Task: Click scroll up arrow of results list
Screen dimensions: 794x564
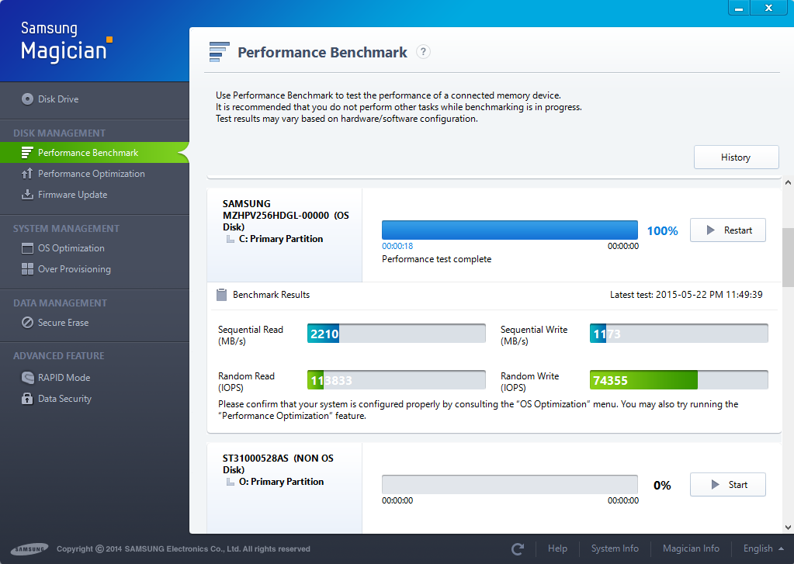Action: click(788, 183)
